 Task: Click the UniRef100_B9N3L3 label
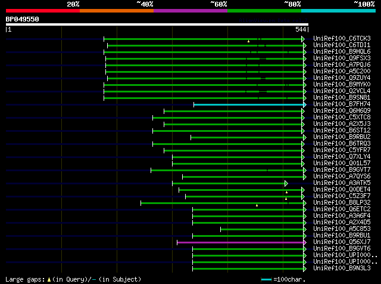pyautogui.click(x=342, y=268)
